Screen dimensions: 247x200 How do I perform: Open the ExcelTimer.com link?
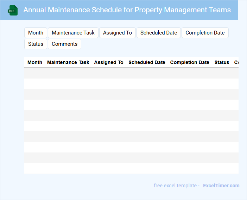pos(221,186)
